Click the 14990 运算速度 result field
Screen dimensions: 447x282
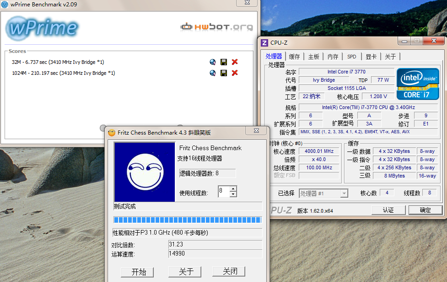coord(215,254)
